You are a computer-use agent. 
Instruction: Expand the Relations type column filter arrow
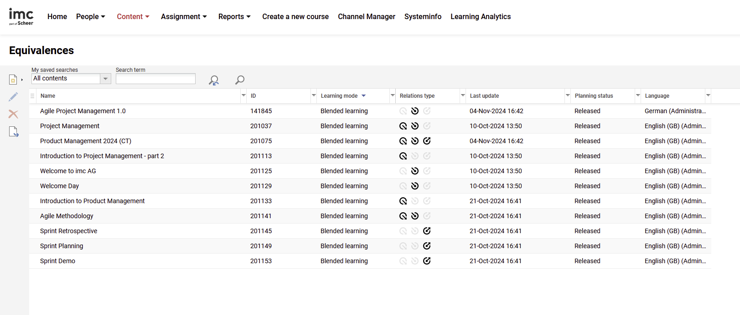[x=463, y=95]
